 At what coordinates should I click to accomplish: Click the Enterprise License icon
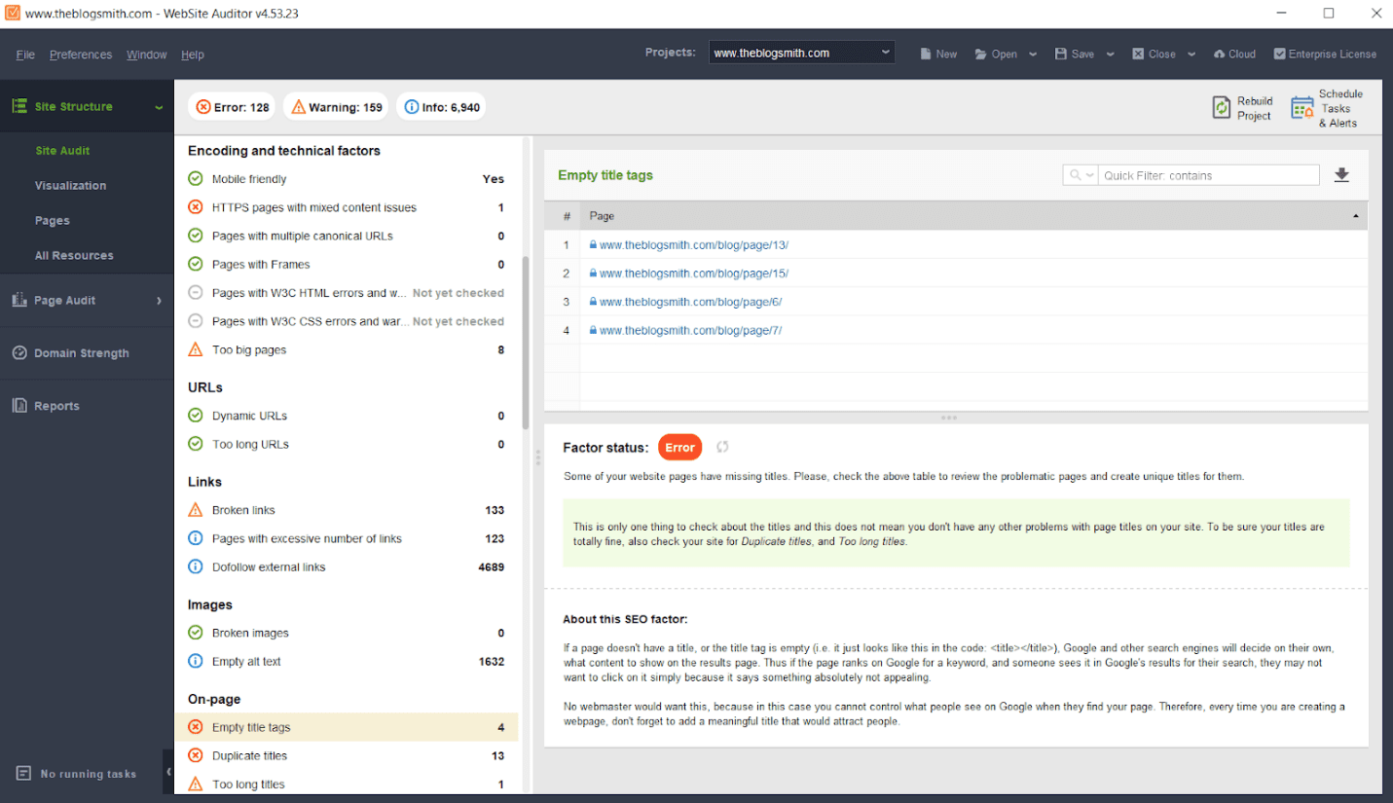1279,55
